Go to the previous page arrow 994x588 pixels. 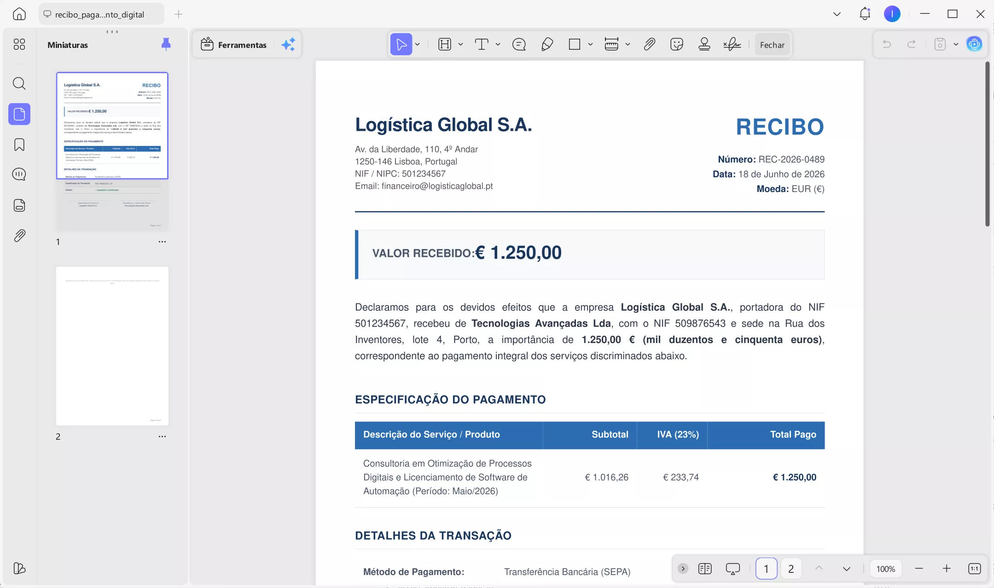point(819,568)
